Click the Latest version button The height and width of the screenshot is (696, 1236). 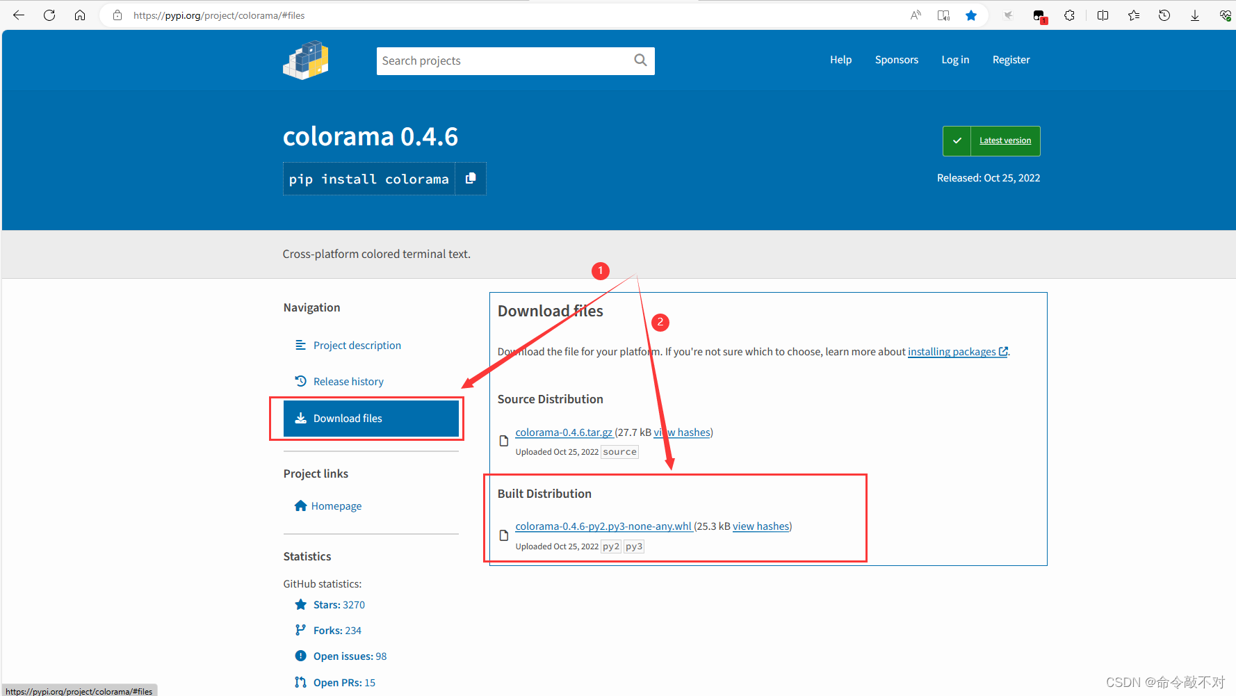coord(1005,140)
